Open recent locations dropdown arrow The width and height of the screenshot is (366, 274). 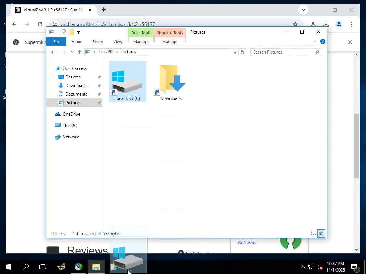pos(72,52)
